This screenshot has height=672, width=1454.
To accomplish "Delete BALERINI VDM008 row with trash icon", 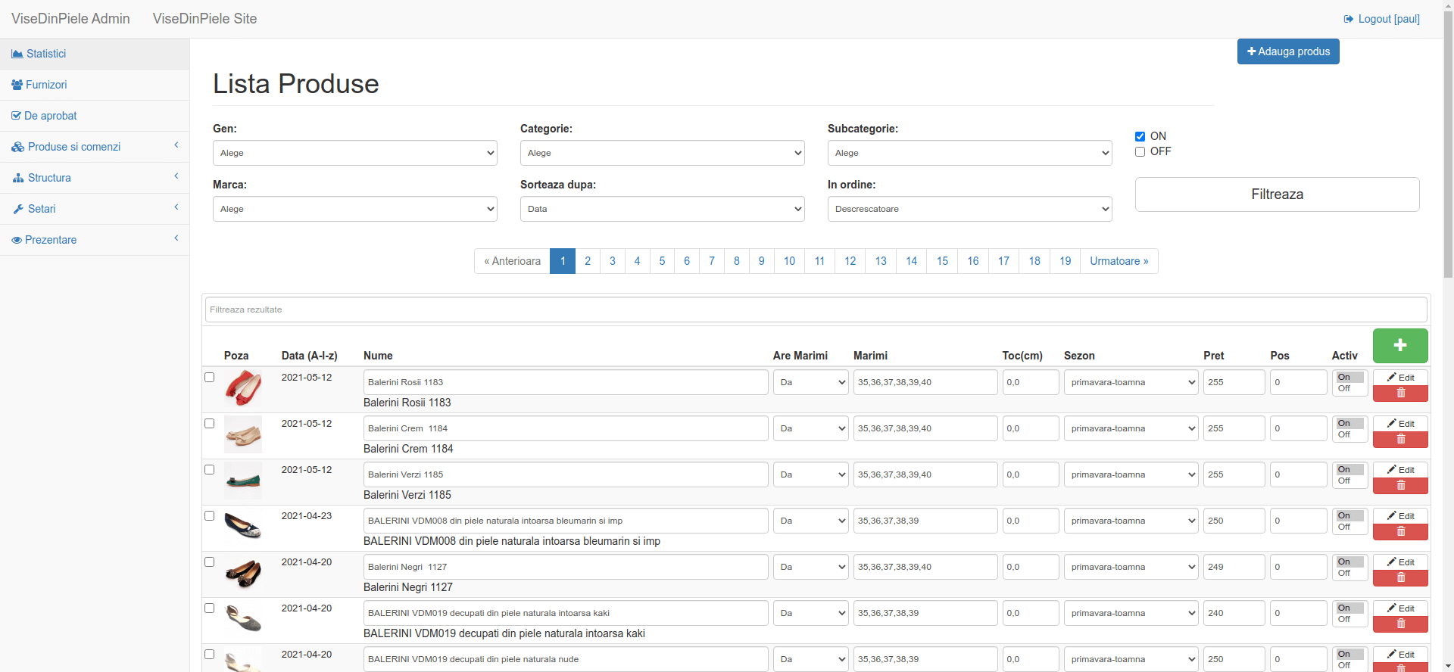I will pyautogui.click(x=1400, y=532).
